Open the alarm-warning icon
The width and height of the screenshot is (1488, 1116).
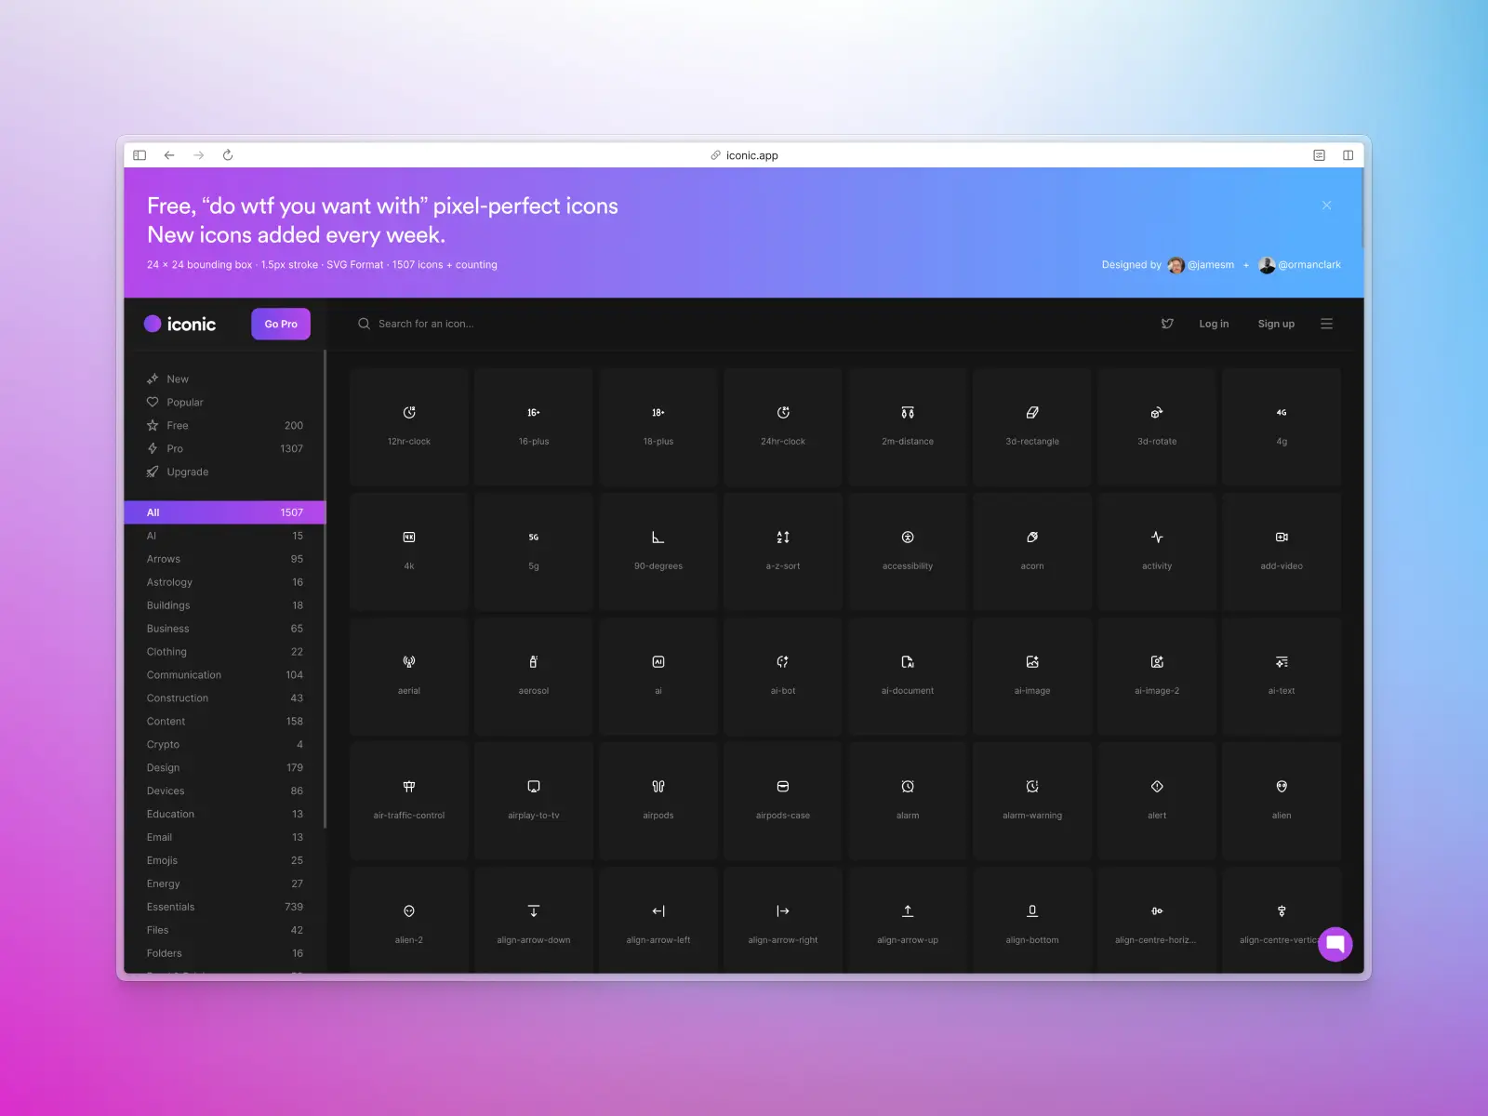(1032, 801)
